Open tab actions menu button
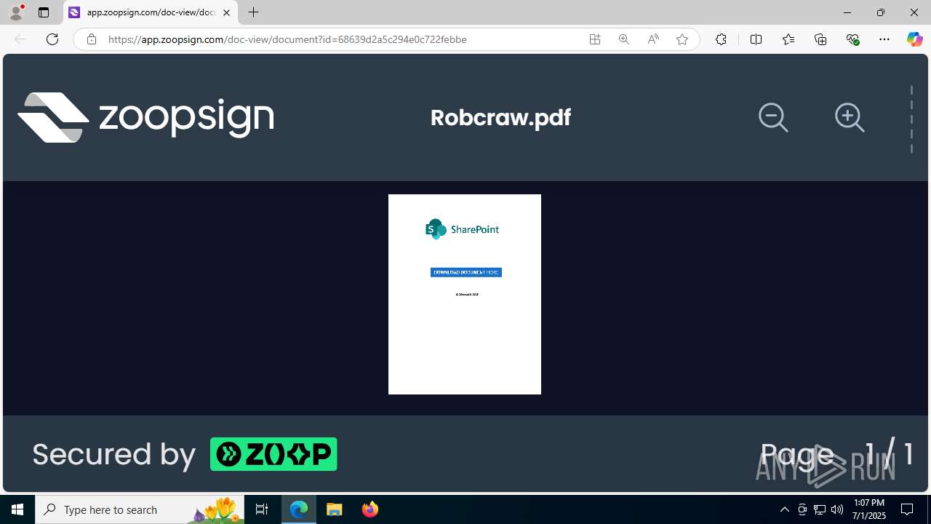 [44, 12]
